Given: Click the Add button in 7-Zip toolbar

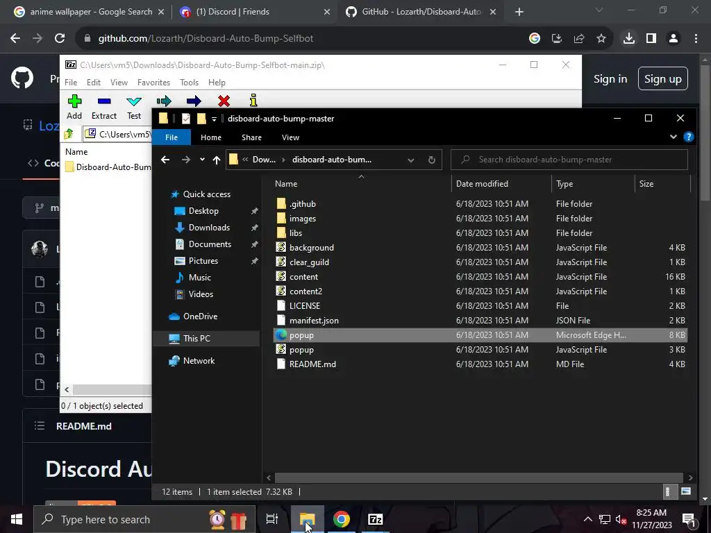Looking at the screenshot, I should click(74, 107).
